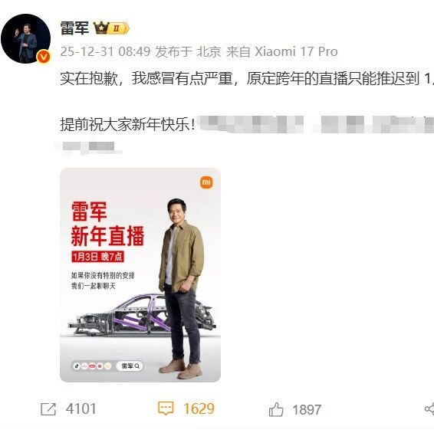Click the repost arrow icon

(x=48, y=409)
